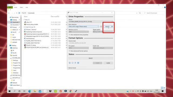
Task: Click the SELECT button in Rufus
Action: (107, 26)
